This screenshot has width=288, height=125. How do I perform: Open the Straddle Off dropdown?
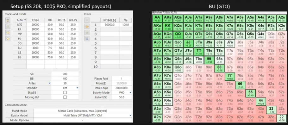pos(77,88)
